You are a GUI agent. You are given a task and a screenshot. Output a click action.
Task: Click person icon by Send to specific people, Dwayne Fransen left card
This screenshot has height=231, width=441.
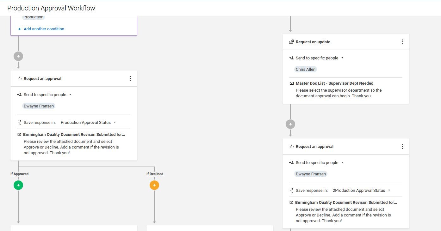19,94
